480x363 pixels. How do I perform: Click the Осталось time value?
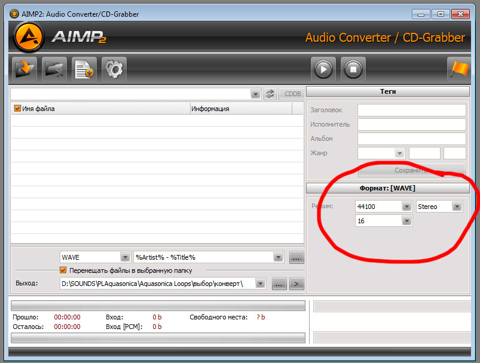(67, 327)
